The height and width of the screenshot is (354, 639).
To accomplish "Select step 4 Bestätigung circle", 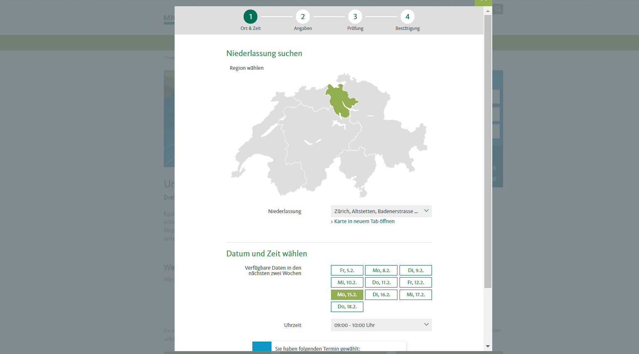I will pos(407,17).
